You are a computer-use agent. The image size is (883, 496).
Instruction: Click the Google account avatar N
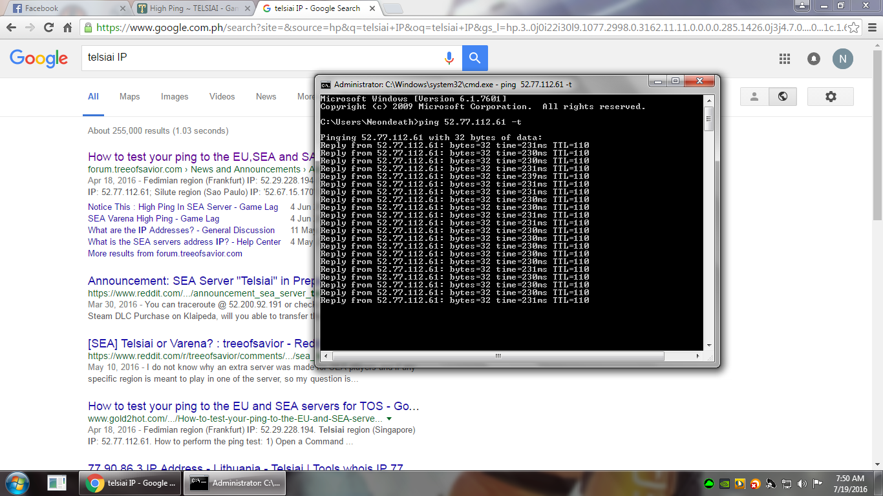(842, 59)
